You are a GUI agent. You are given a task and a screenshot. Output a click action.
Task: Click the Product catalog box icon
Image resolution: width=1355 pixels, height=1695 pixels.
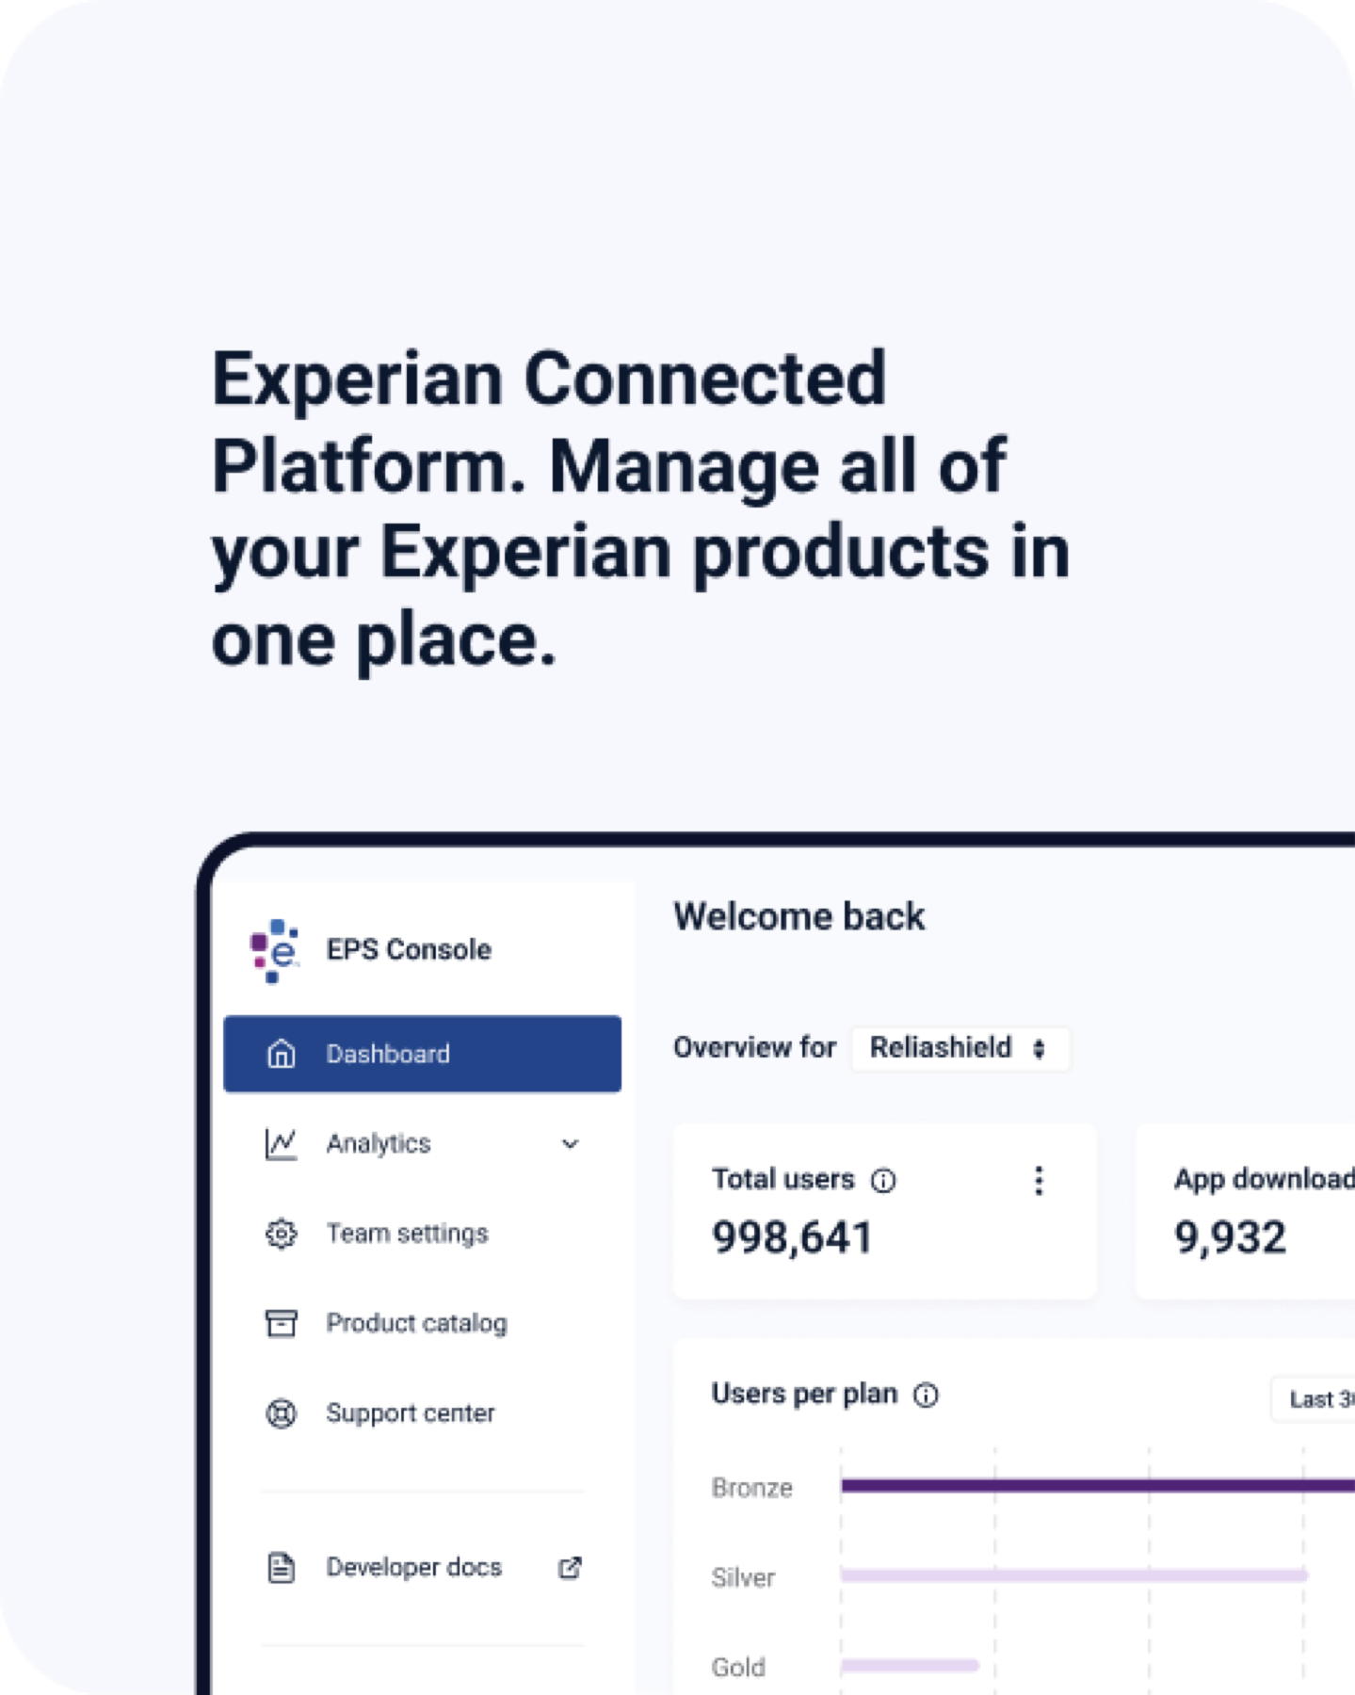pyautogui.click(x=281, y=1323)
